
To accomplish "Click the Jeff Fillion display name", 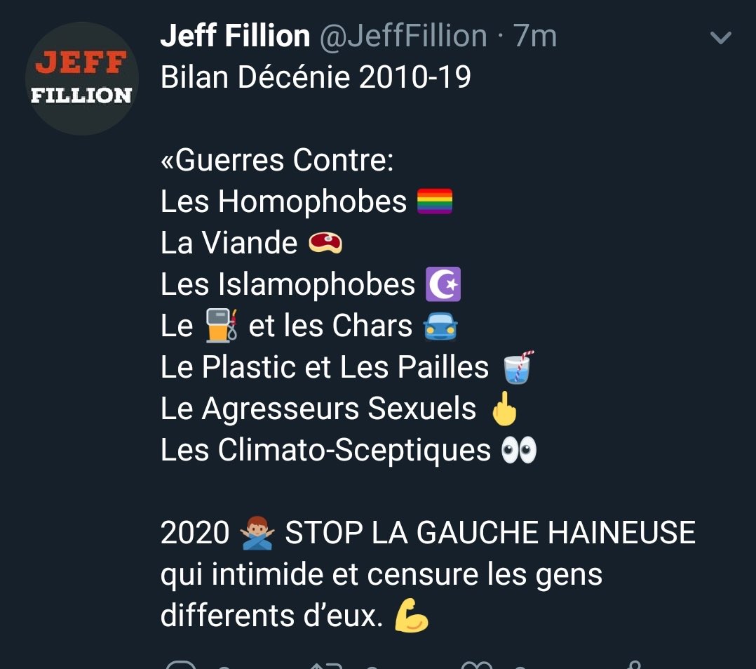I will (235, 36).
